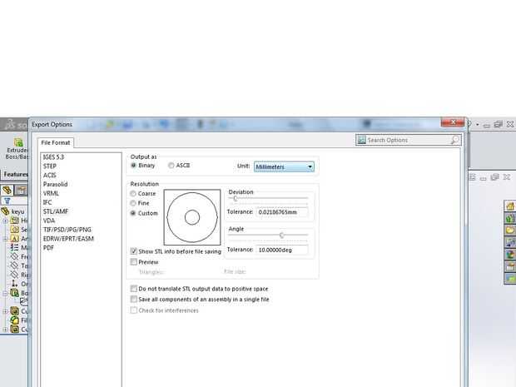Open the File Format tab
Viewport: 516px width, 387px height.
55,142
